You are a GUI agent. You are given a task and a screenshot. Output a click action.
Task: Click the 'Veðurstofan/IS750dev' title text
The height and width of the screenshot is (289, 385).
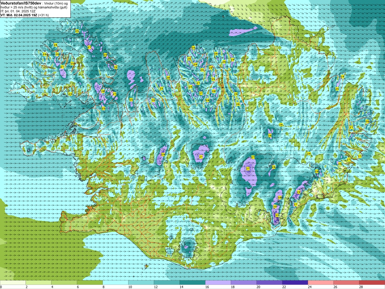click(x=21, y=3)
